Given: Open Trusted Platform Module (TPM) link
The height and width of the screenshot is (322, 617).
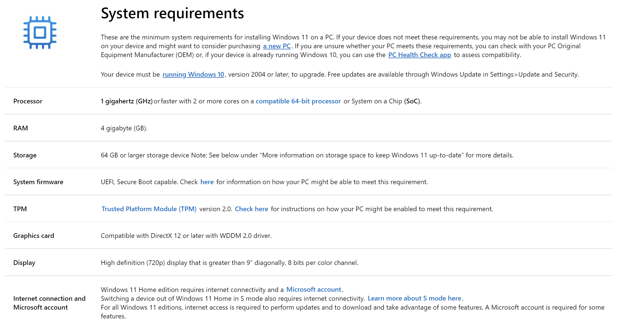Looking at the screenshot, I should 149,209.
